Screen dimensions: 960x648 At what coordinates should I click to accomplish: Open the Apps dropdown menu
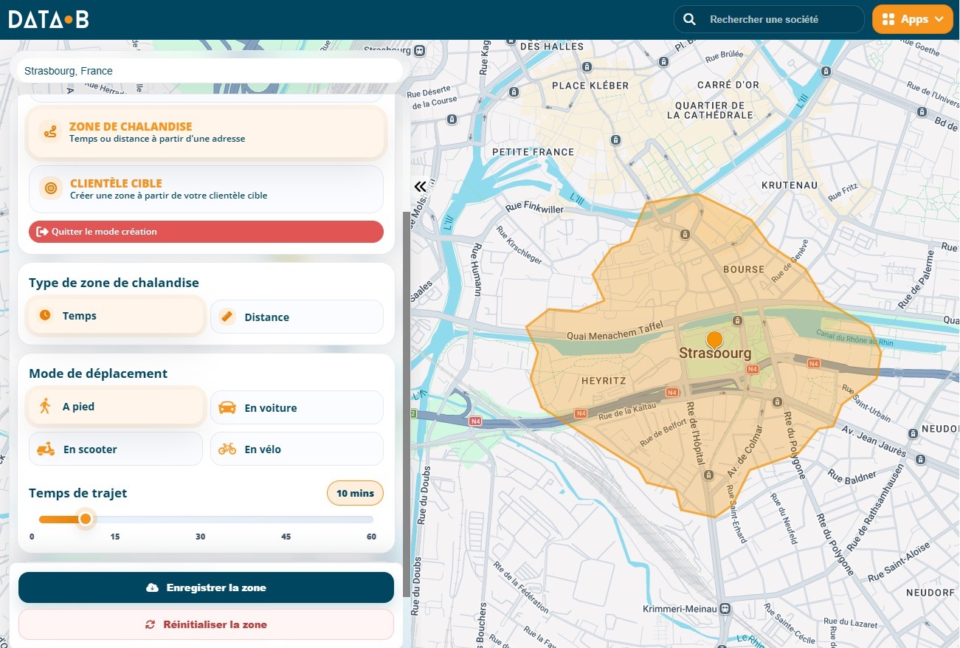pyautogui.click(x=912, y=19)
